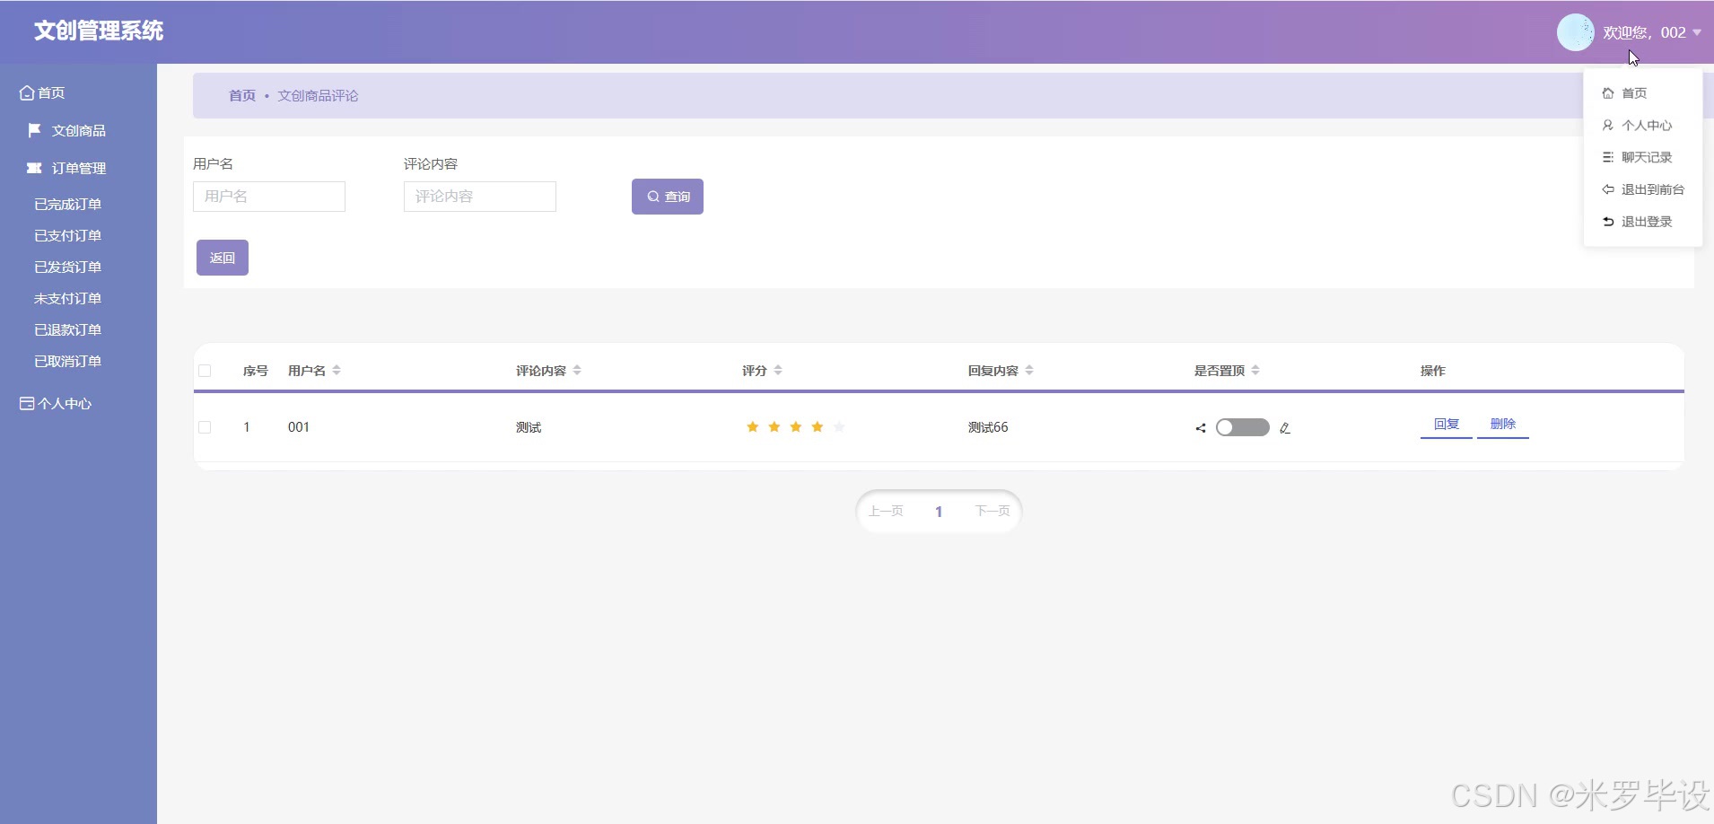This screenshot has width=1714, height=824.
Task: Focus the 评论内容 search input field
Action: pyautogui.click(x=480, y=197)
